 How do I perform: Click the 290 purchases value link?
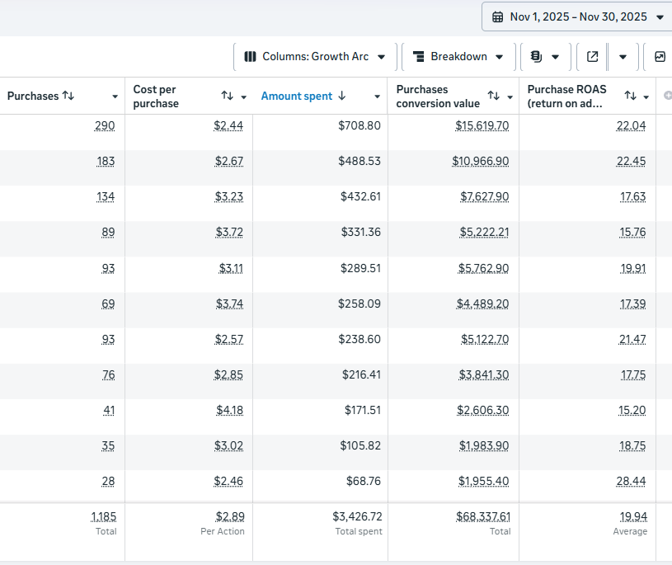click(x=105, y=125)
